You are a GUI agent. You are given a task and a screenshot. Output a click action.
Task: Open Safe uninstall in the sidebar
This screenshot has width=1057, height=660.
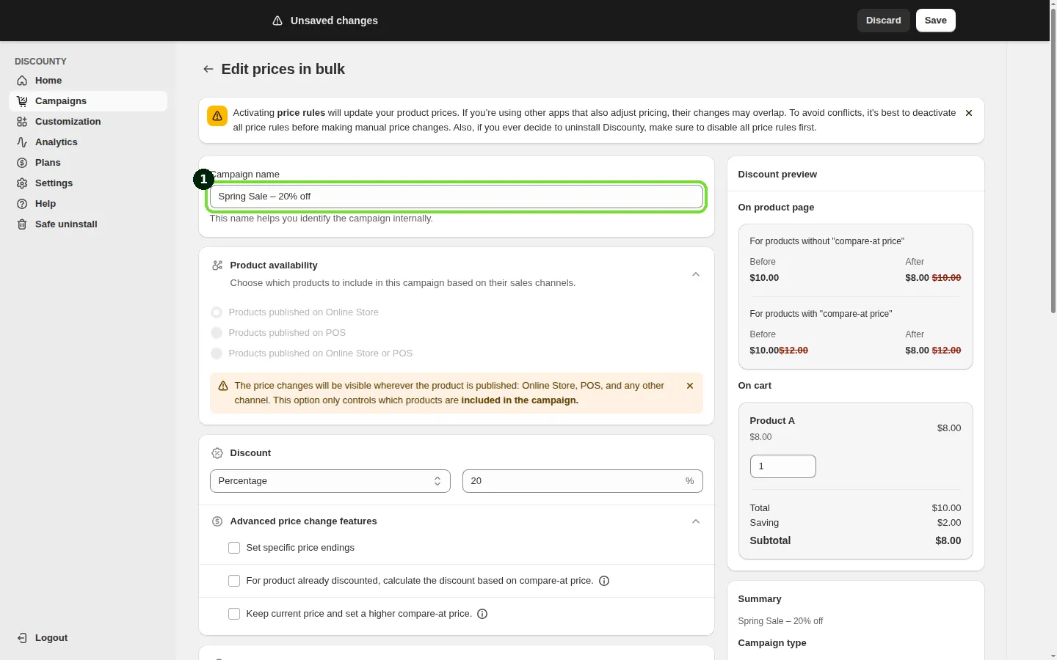[x=88, y=224]
